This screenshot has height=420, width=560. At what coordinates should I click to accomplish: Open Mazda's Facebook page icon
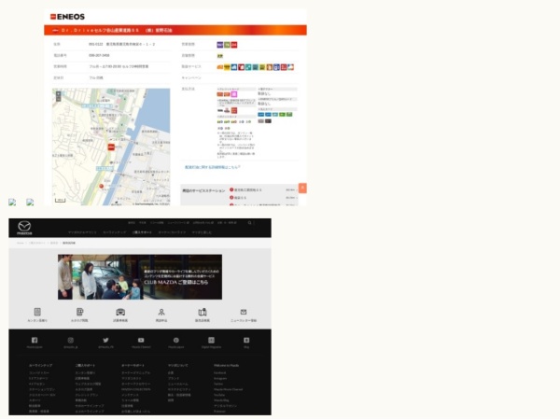click(35, 343)
